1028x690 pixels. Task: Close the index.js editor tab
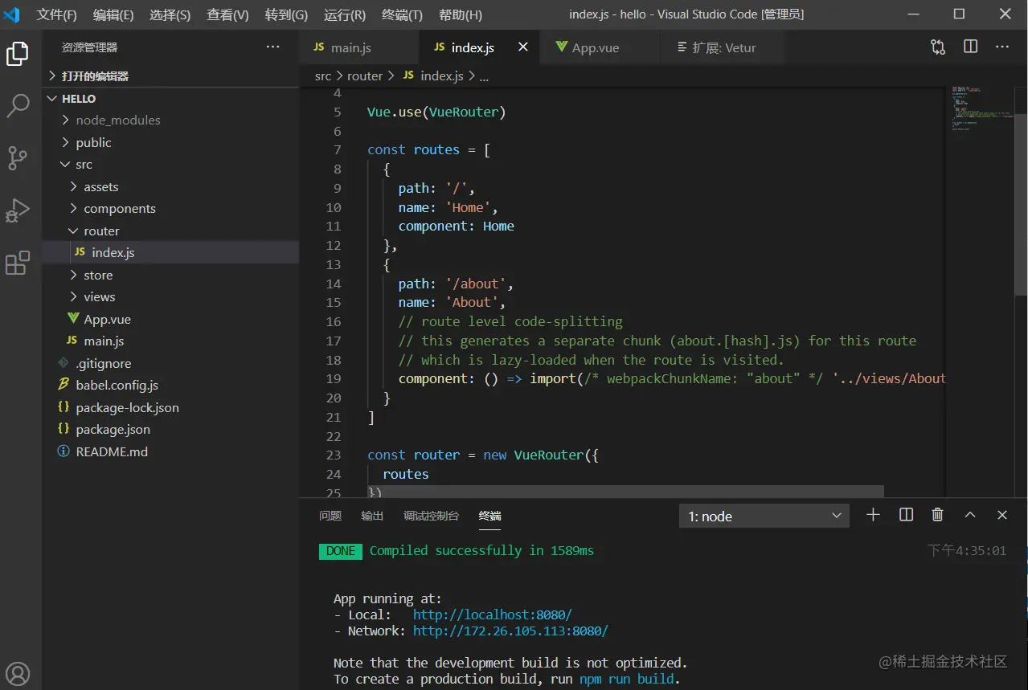[x=523, y=47]
